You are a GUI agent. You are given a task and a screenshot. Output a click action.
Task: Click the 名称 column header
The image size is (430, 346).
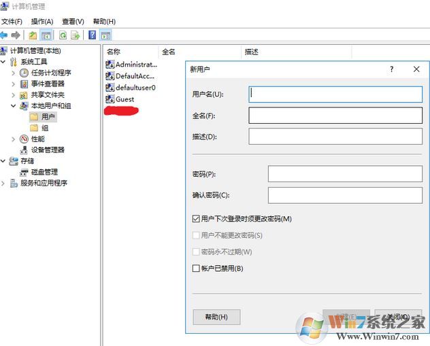point(114,52)
